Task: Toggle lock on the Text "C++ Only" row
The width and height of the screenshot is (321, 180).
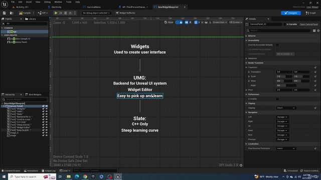Action: 43,122
